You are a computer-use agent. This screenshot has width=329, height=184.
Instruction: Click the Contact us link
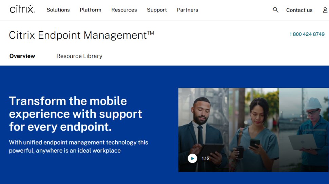[x=299, y=10]
